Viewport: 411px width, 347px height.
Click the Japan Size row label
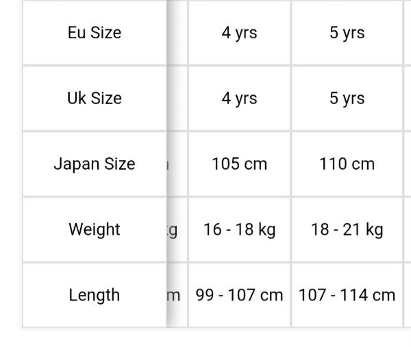click(x=95, y=164)
